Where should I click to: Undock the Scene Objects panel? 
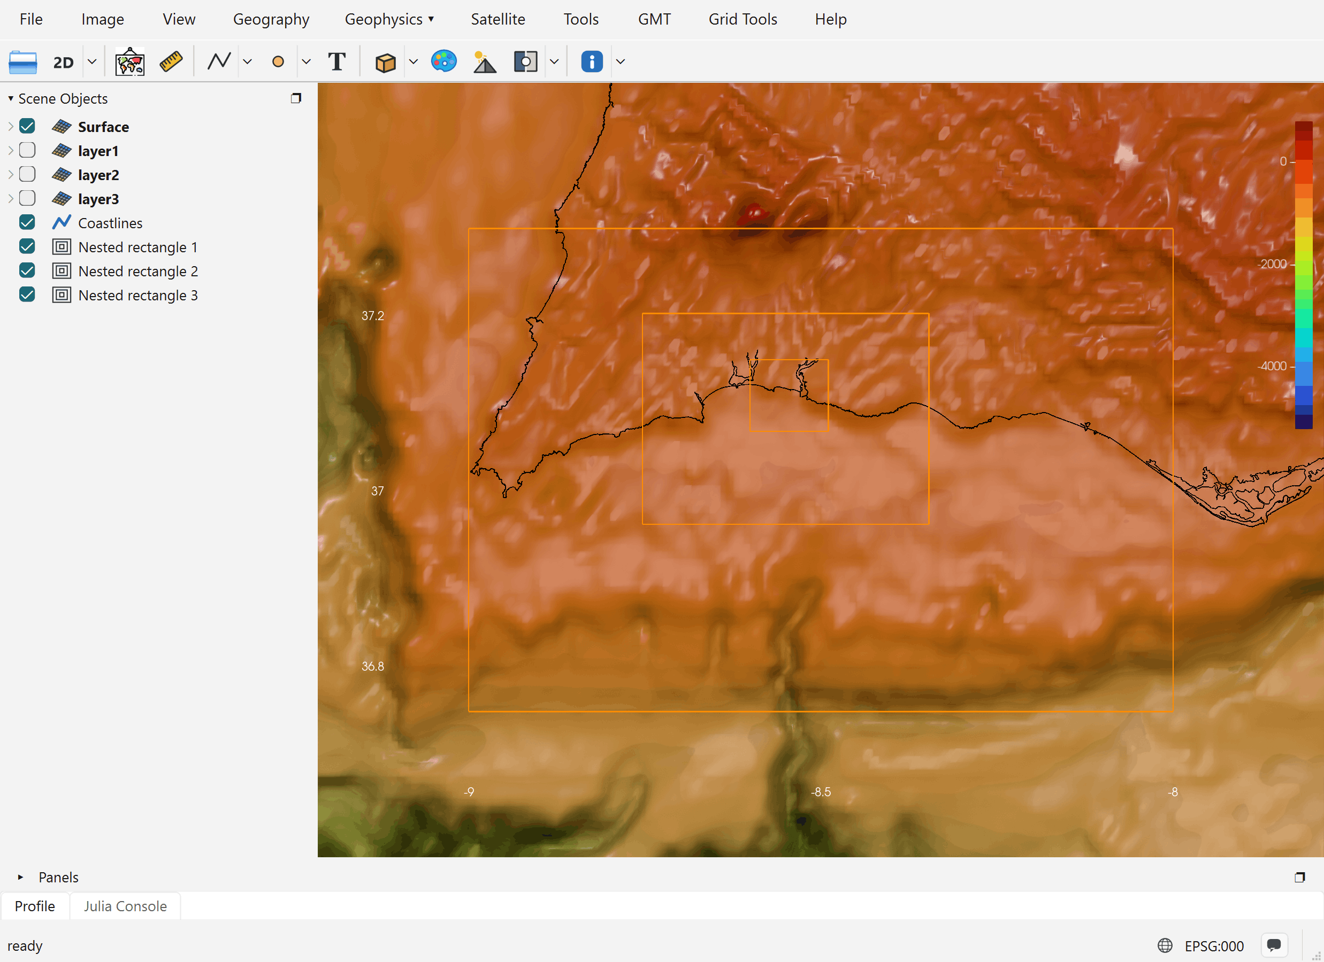(x=296, y=98)
